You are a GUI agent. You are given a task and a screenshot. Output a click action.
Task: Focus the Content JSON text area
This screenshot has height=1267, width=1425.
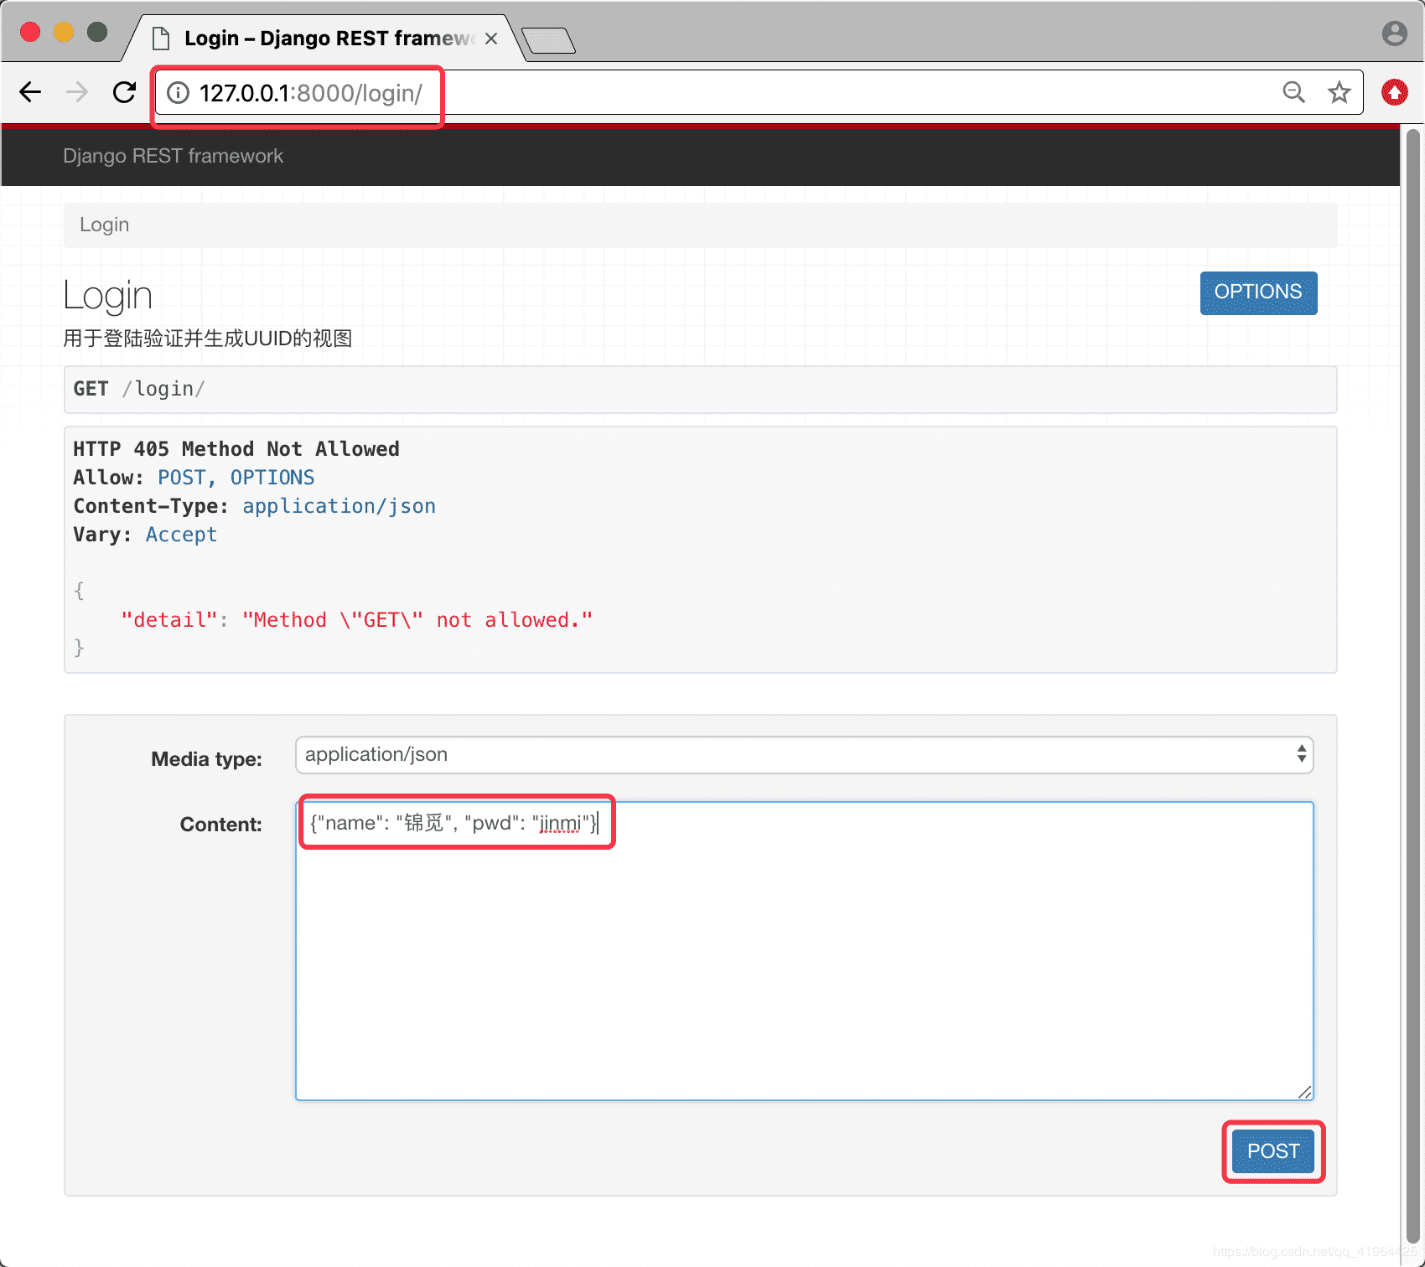[804, 951]
